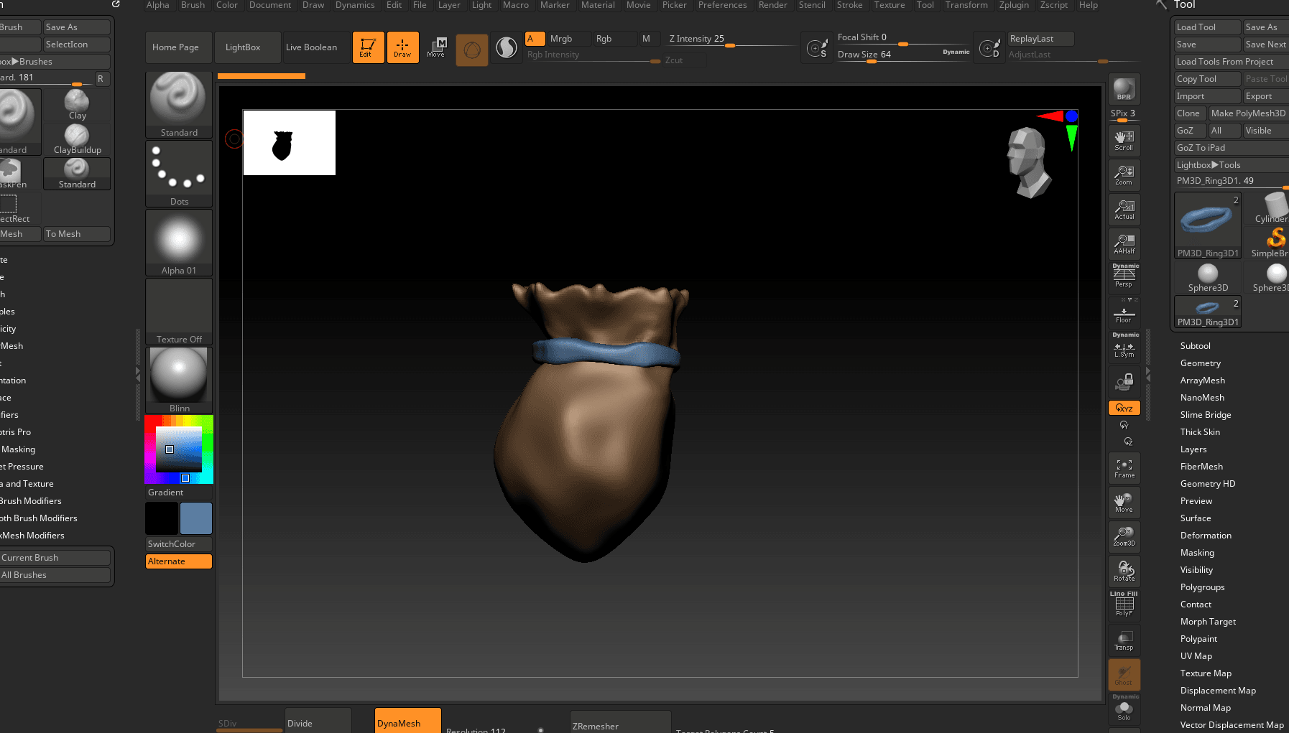
Task: Activate the Draw mode button
Action: tap(402, 47)
